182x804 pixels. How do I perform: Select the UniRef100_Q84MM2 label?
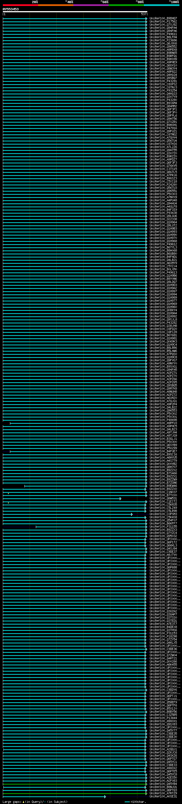point(163,106)
